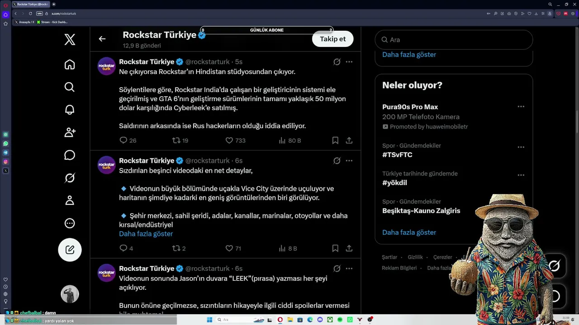Open options for the Pura90s Pro Max ad

pos(521,107)
